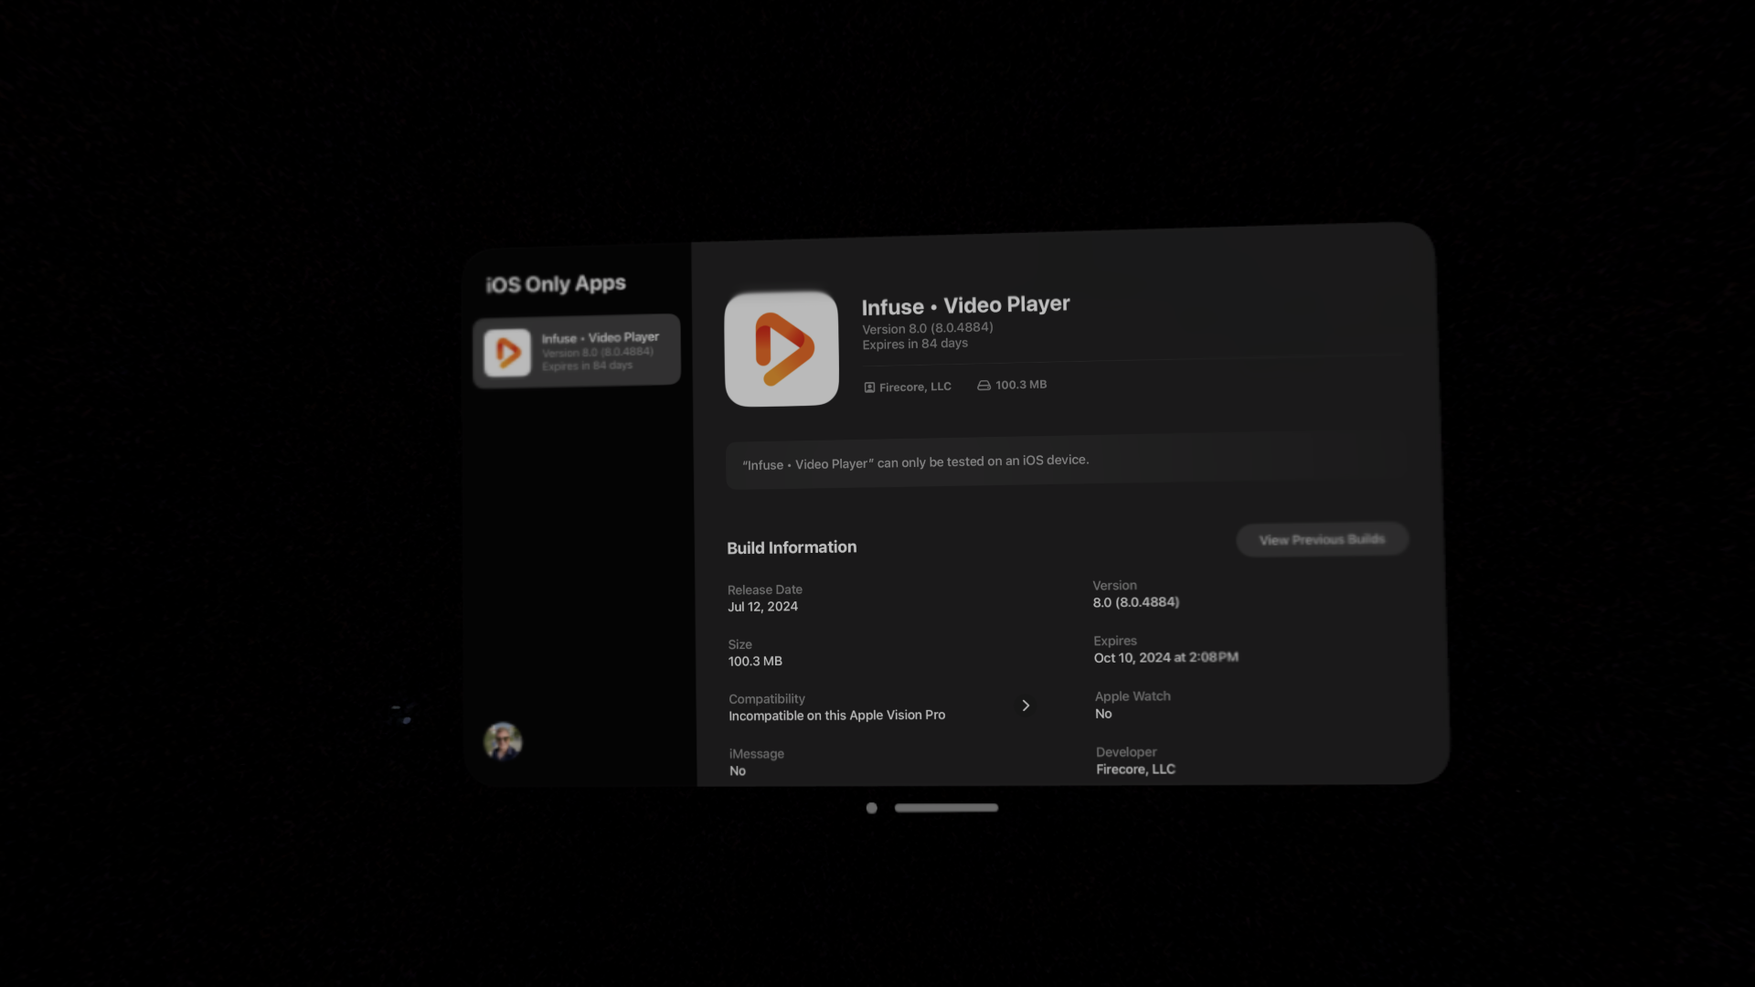Click the Release Date Jul 12, 2024 entry

click(763, 607)
